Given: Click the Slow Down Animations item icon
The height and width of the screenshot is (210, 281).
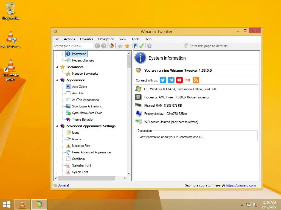Looking at the screenshot, I should point(68,106).
